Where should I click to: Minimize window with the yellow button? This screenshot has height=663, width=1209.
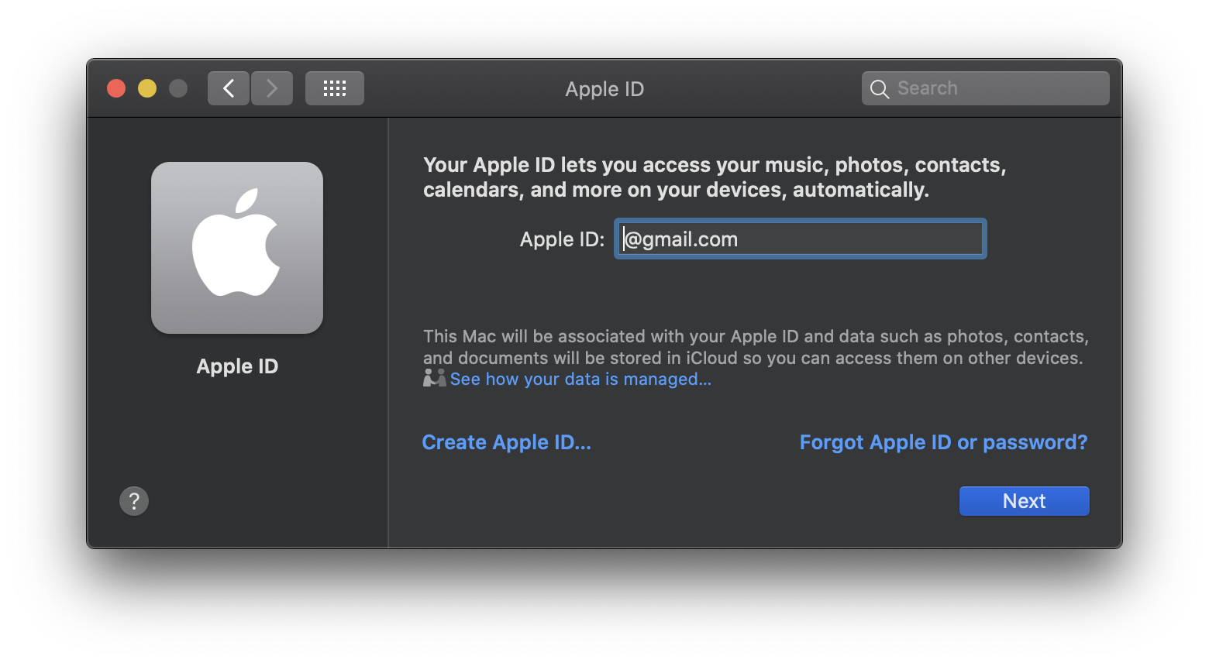click(x=147, y=88)
